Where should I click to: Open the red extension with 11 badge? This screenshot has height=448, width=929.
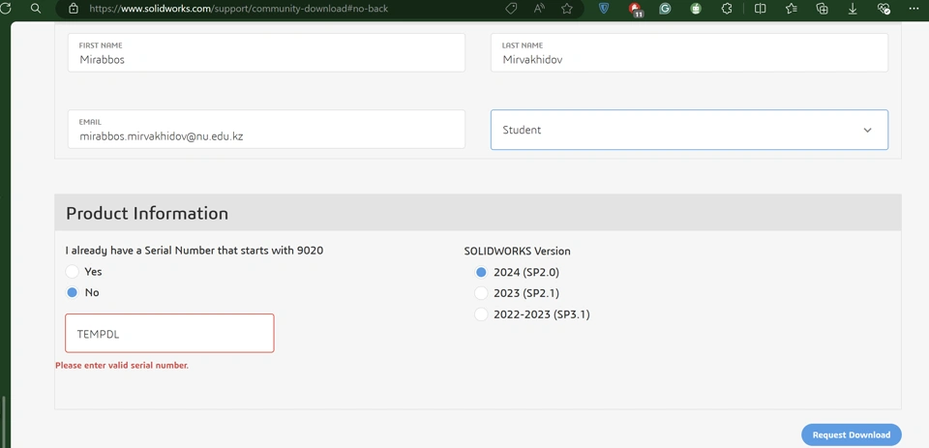[635, 9]
